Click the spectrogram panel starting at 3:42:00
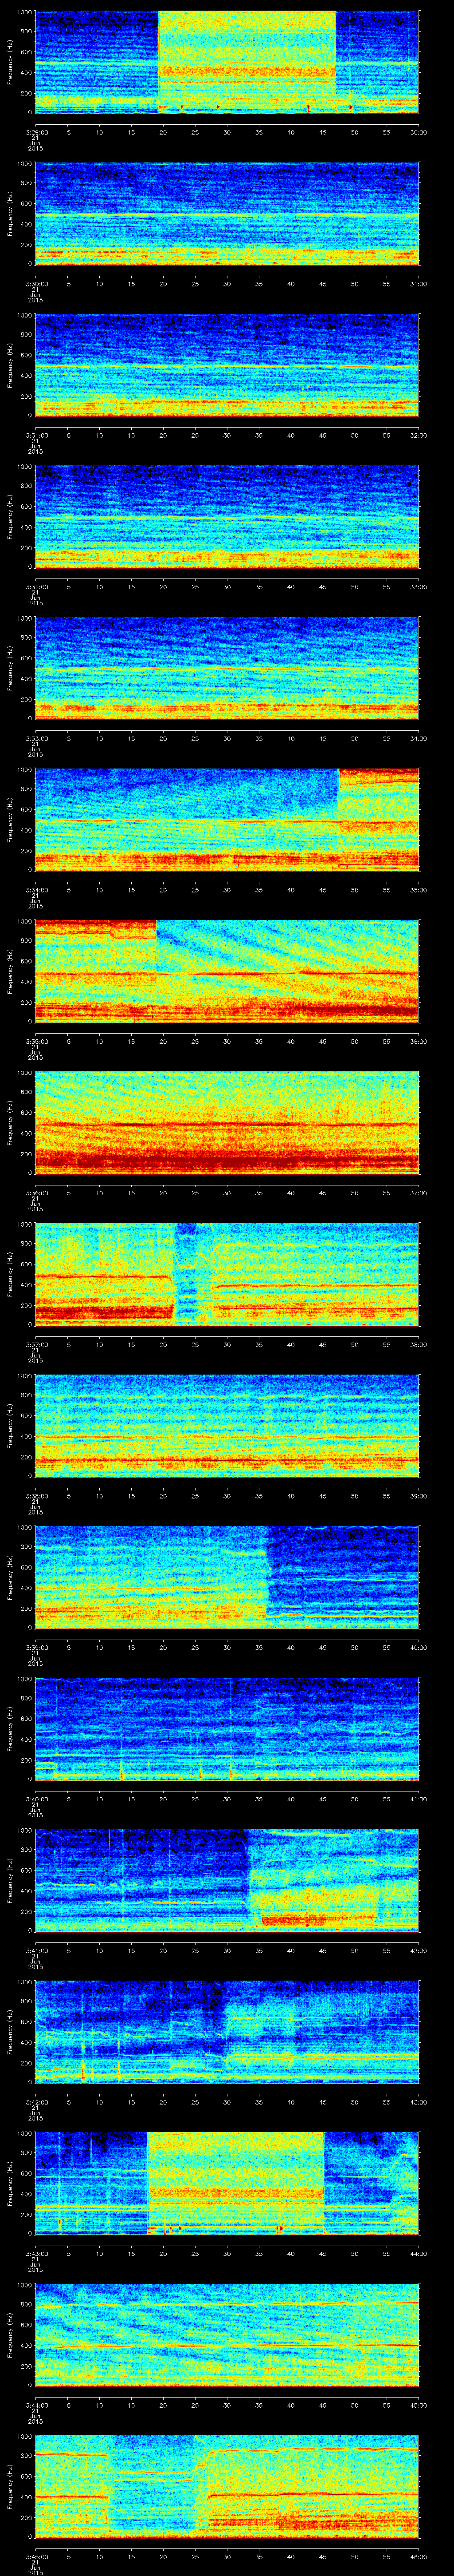This screenshot has width=454, height=2576. click(x=227, y=2032)
